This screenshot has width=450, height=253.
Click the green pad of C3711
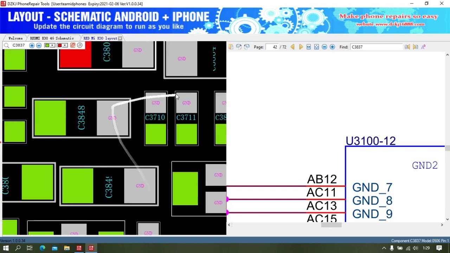(x=187, y=134)
